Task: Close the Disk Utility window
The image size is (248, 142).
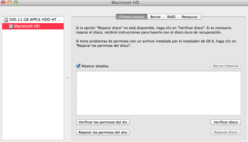Action: tap(4, 3)
